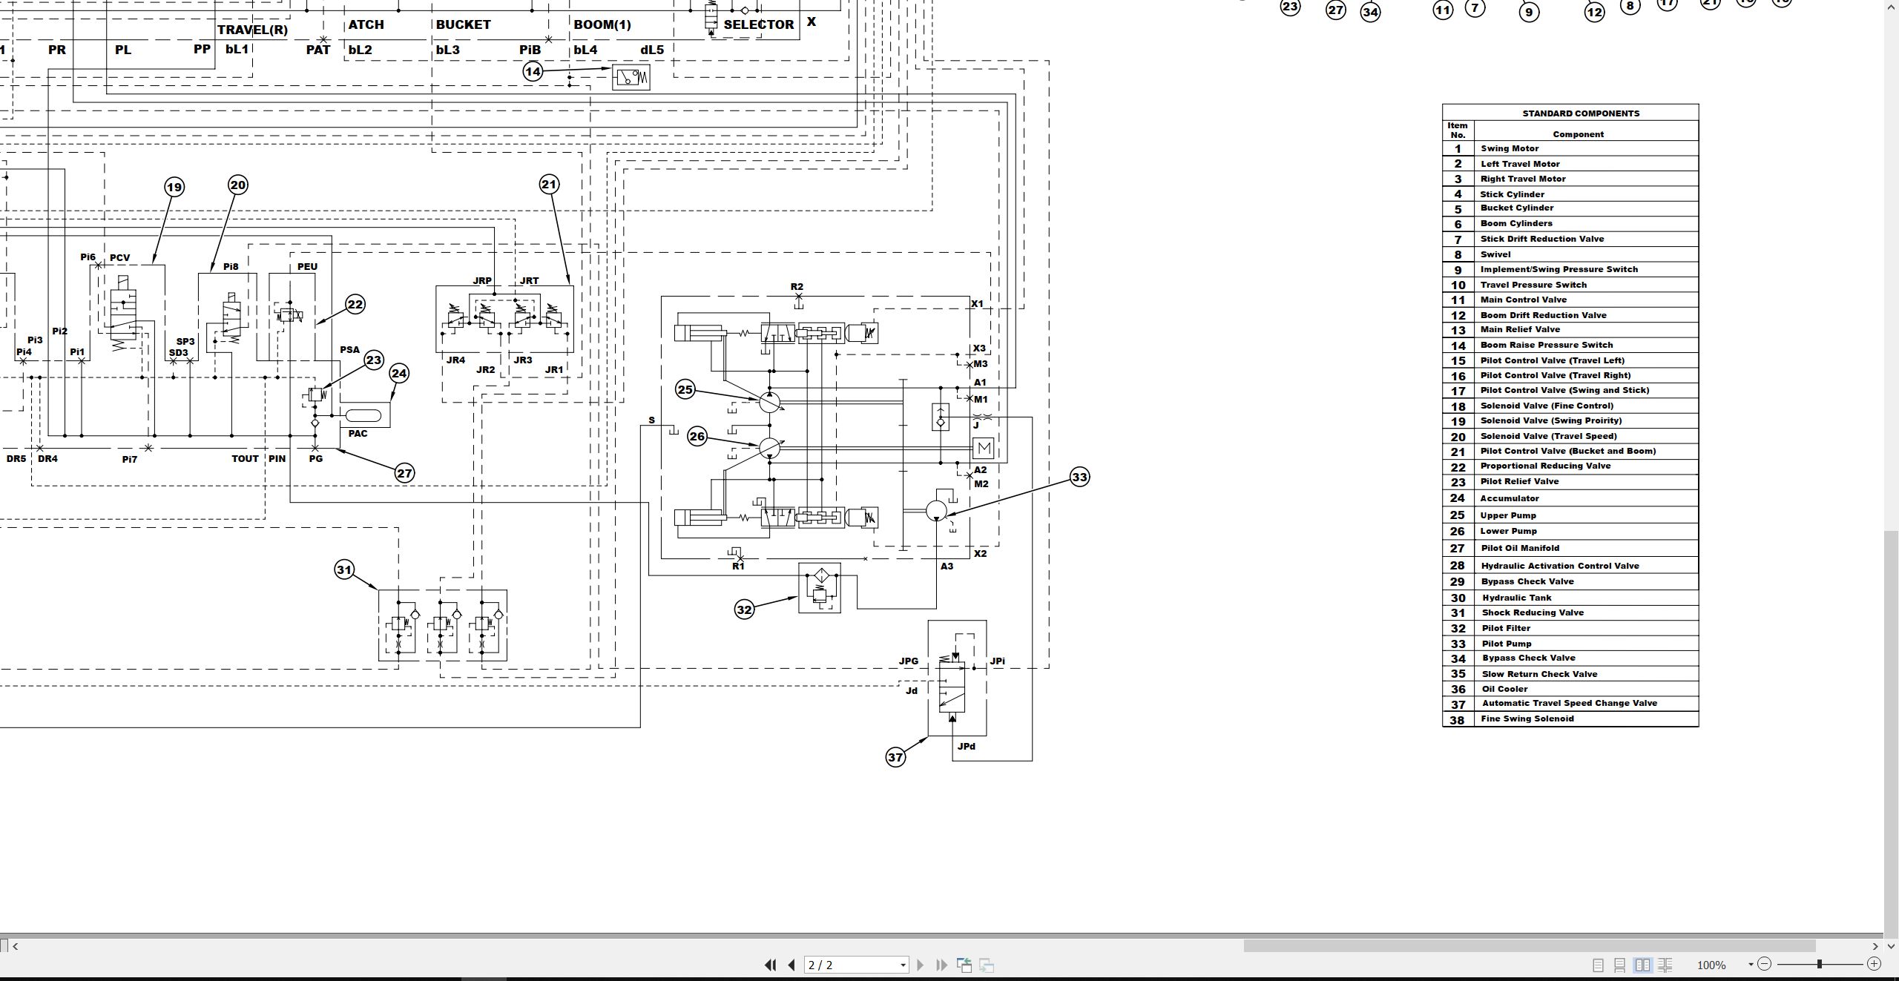Click the 'TOUT' port label
1899x981 pixels.
[245, 459]
